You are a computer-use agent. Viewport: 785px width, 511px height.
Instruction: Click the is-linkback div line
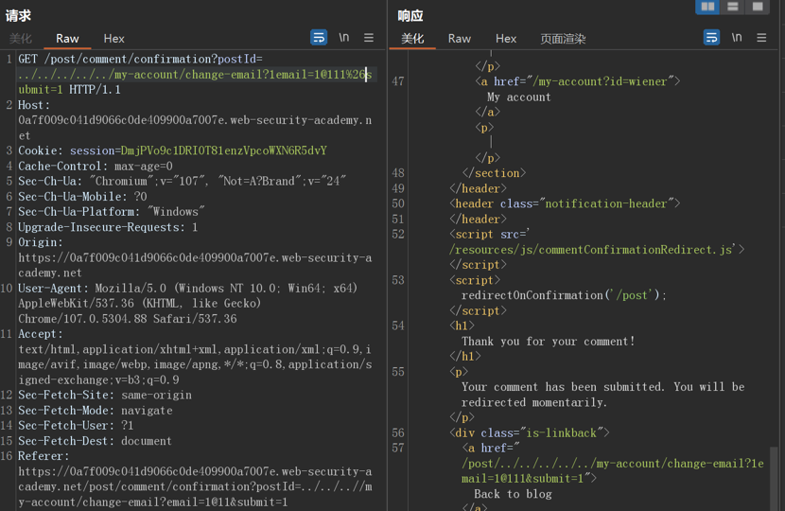pyautogui.click(x=530, y=432)
